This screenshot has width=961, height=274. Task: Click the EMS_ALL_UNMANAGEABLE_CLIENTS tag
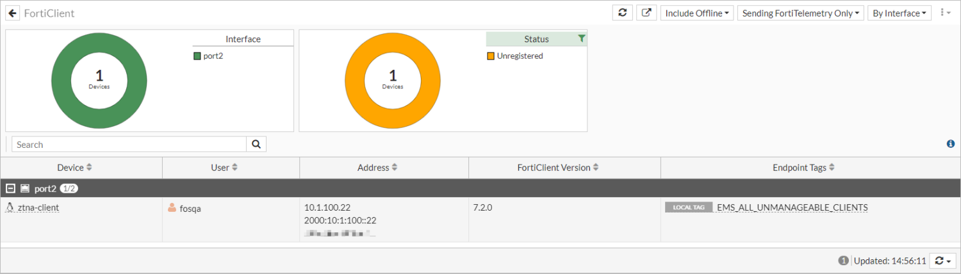[793, 207]
